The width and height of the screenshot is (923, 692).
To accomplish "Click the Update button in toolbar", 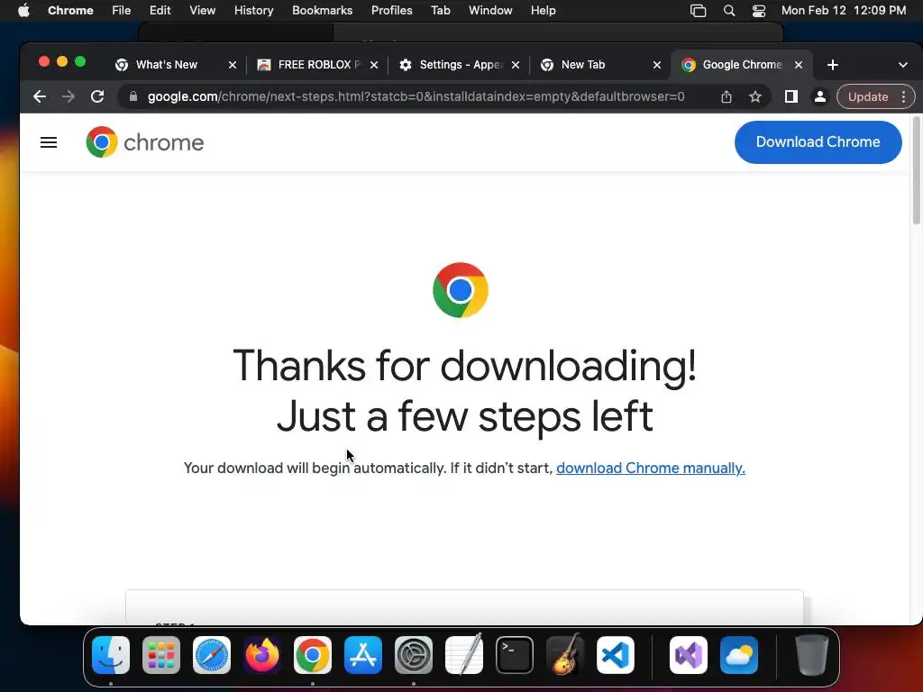I will tap(868, 96).
